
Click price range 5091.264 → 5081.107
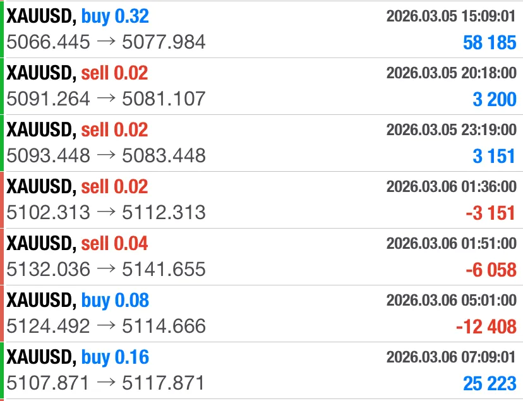[106, 99]
